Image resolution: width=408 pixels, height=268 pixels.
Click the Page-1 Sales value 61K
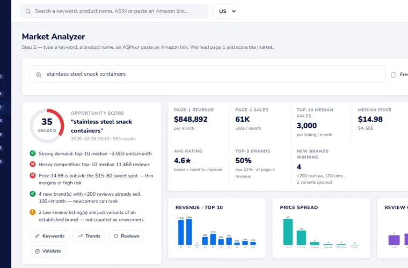[243, 119]
